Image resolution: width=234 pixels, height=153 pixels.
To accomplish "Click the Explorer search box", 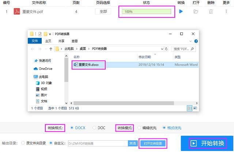I will 184,49.
